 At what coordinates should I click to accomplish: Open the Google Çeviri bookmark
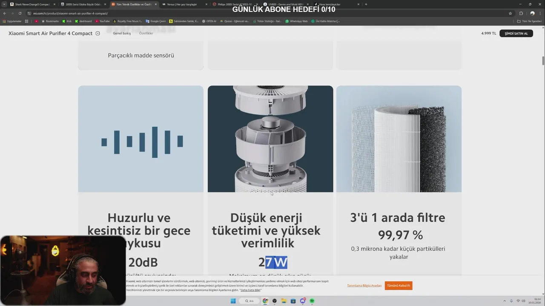point(155,21)
